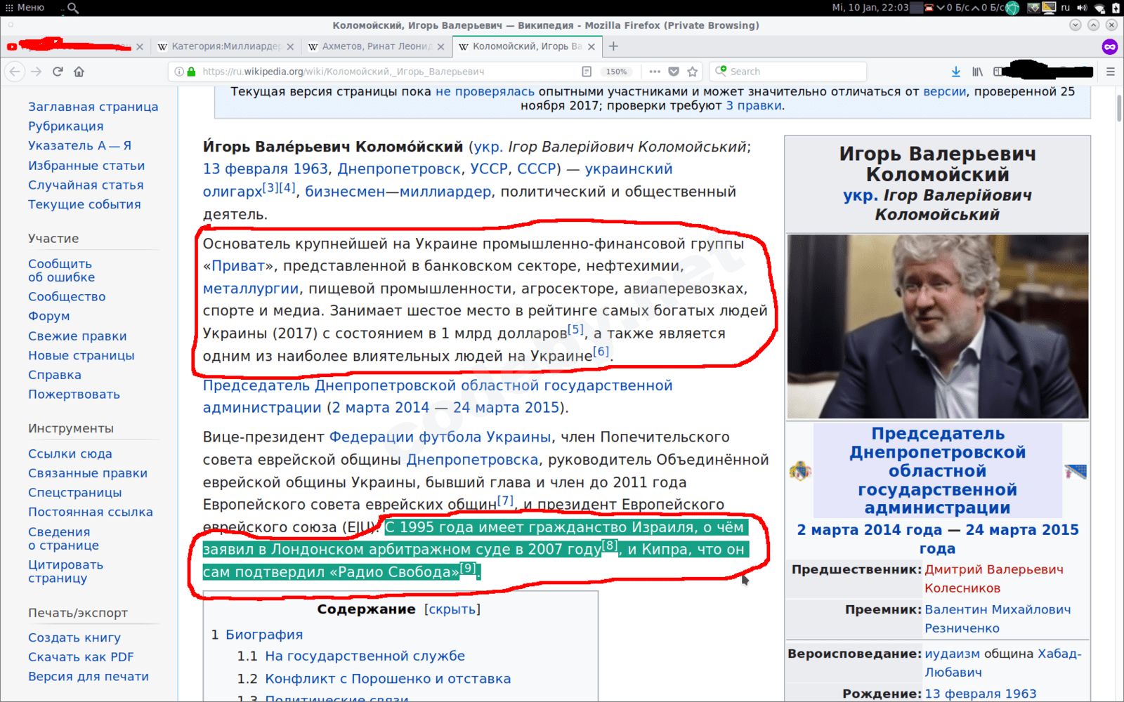The height and width of the screenshot is (702, 1124).
Task: Click the private browsing mask icon
Action: (x=1109, y=46)
